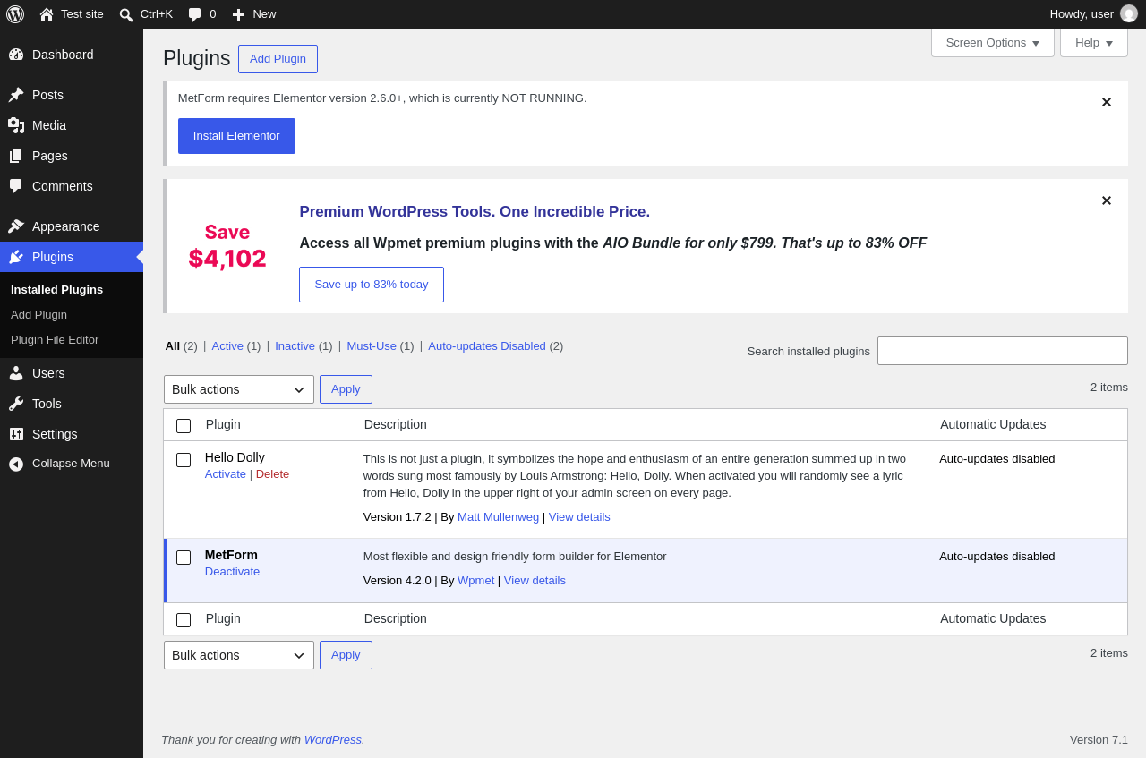The width and height of the screenshot is (1146, 758).
Task: Click Save up to 83% today
Action: 372,285
